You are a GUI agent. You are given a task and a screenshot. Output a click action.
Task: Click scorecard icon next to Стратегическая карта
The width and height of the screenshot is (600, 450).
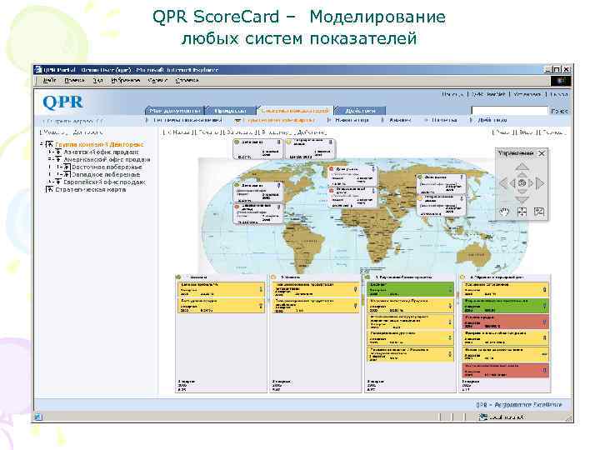(x=49, y=189)
